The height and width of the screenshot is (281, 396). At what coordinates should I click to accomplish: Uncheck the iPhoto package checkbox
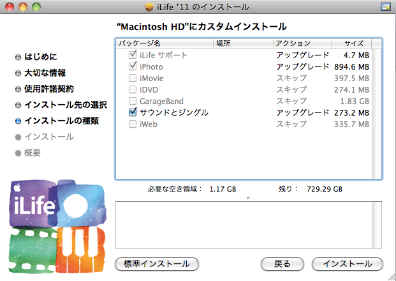coord(133,66)
